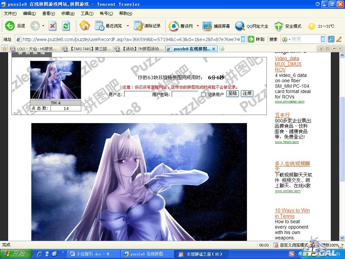Screen dimensions: 345x259
Task: Expand quick launch overflow chevron in taskbar
Action: click(x=63, y=252)
